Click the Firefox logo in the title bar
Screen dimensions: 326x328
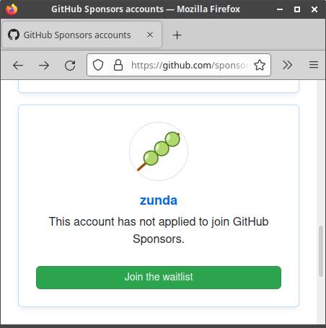12,9
